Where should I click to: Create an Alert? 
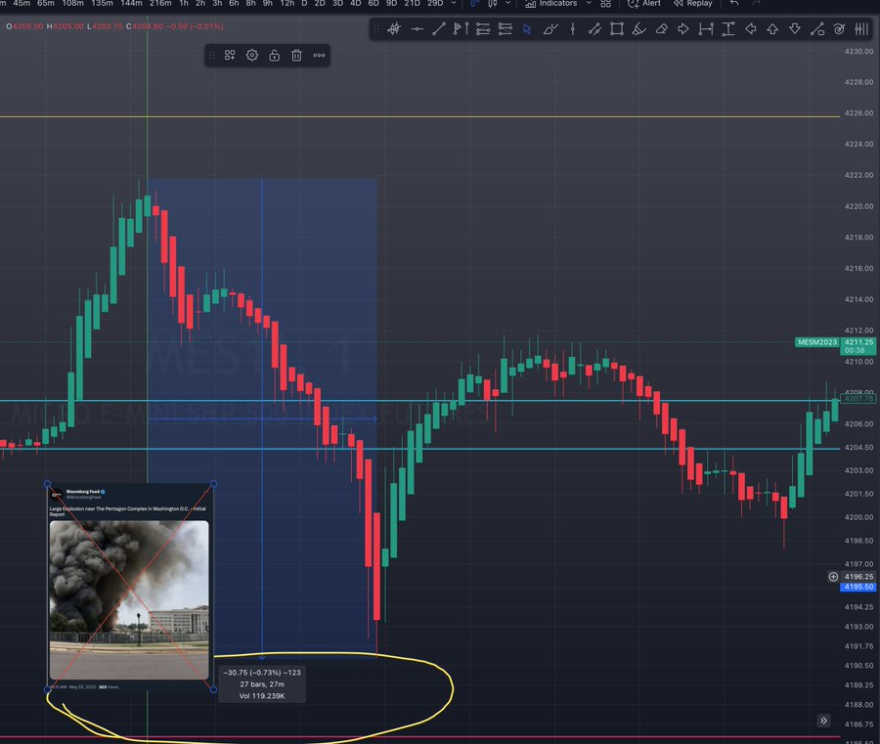click(x=643, y=3)
